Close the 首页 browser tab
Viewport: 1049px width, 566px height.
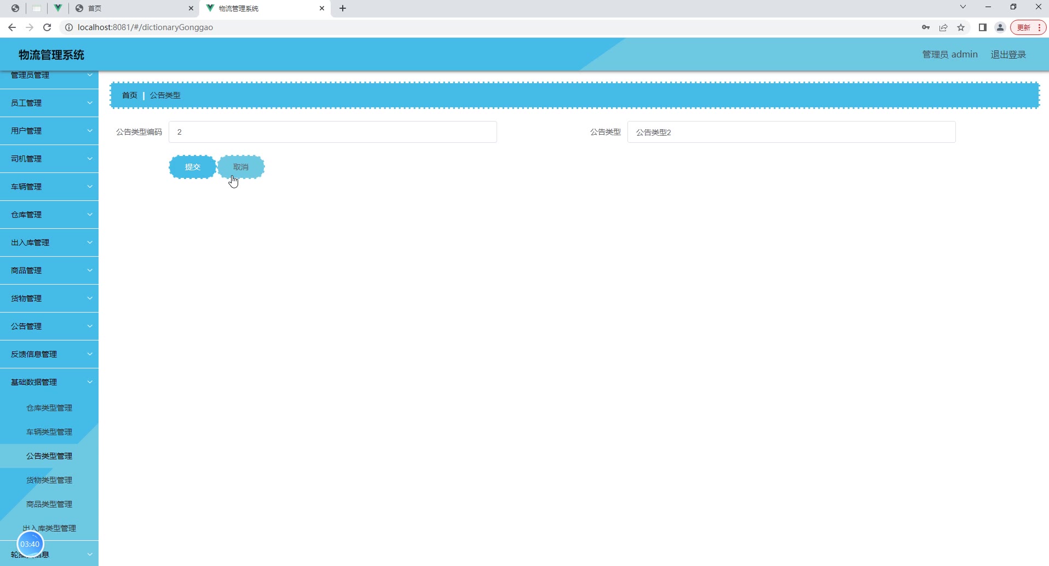click(191, 8)
